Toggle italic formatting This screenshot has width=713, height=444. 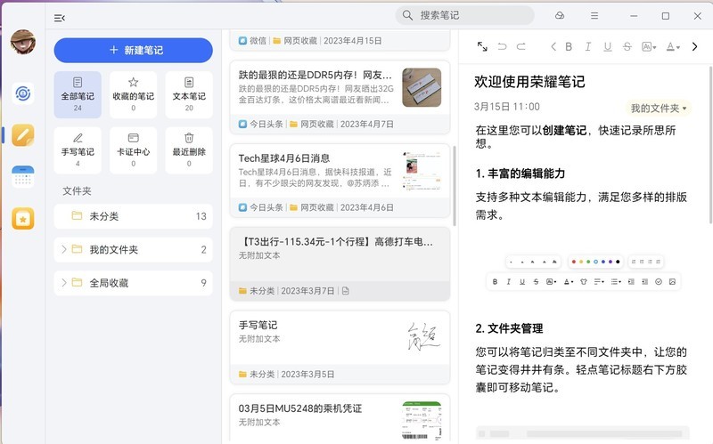point(588,46)
